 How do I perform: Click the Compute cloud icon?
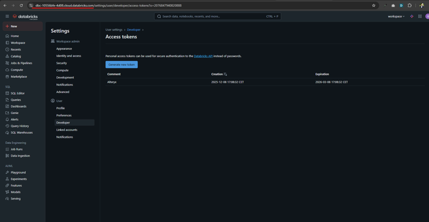pos(7,70)
